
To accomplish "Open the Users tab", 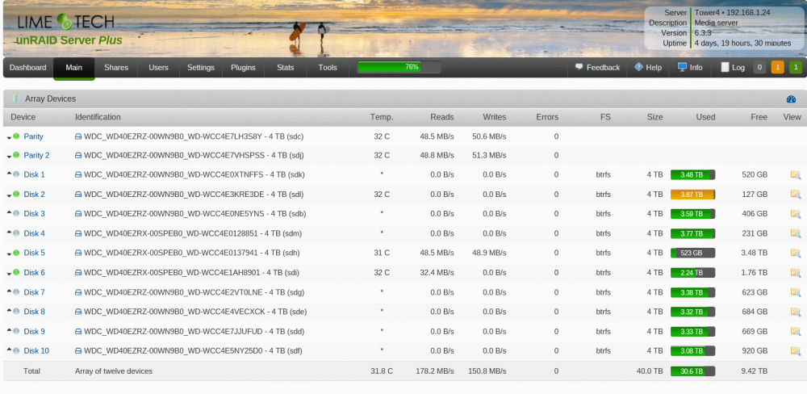I will click(x=158, y=68).
